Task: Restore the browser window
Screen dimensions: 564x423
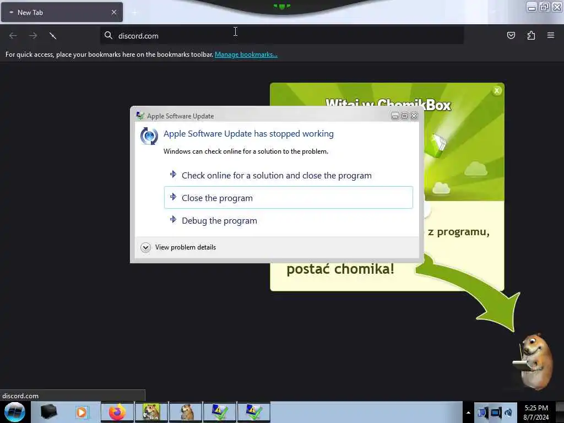Action: [544, 7]
